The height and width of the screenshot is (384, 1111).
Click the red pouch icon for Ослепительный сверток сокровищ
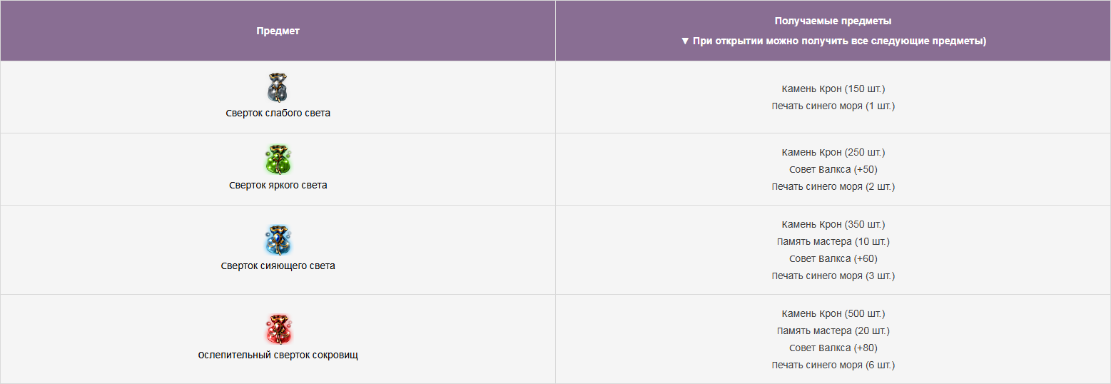[x=278, y=330]
